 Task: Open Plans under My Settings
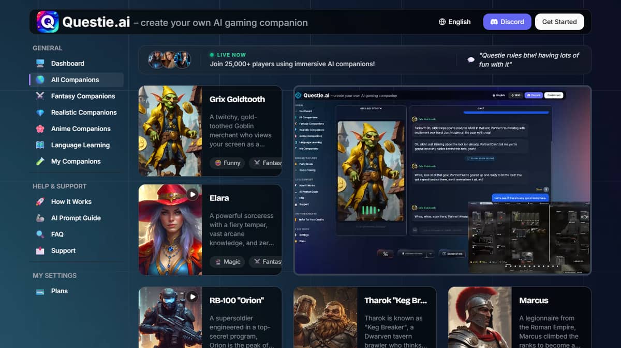(x=77, y=291)
